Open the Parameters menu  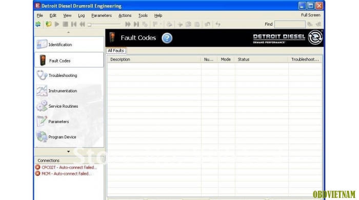[x=102, y=15]
